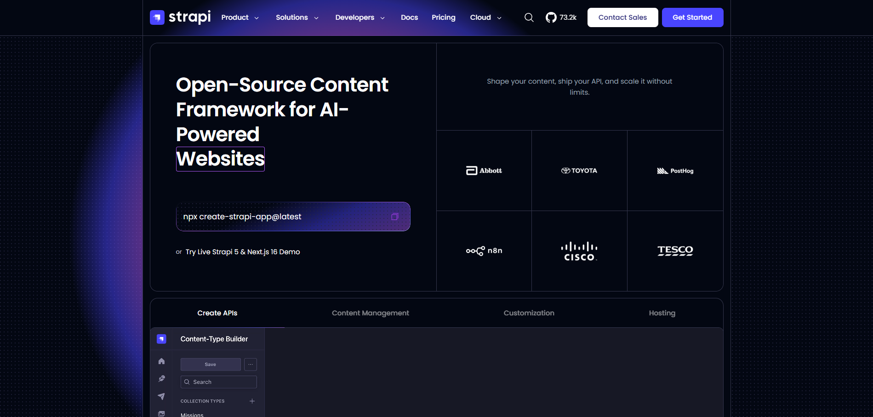873x417 pixels.
Task: Click the Tesco customer logo
Action: [x=675, y=251]
